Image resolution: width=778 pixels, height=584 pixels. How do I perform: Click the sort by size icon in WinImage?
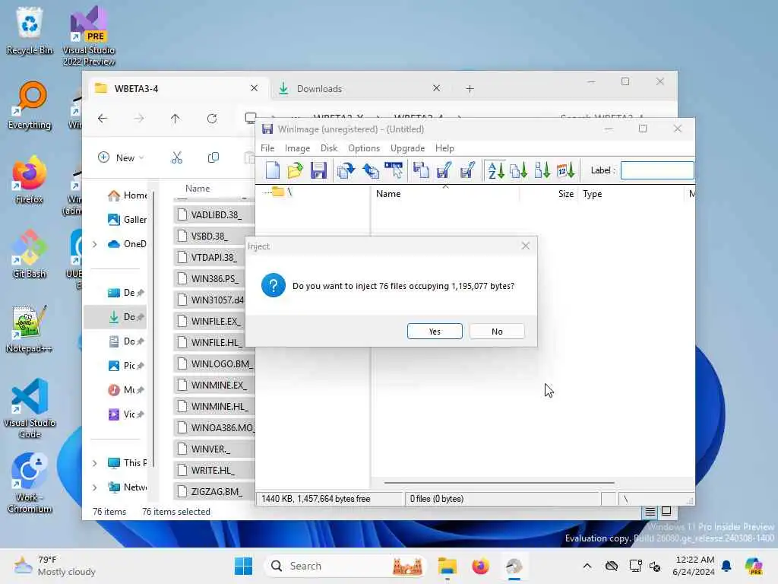(x=542, y=170)
